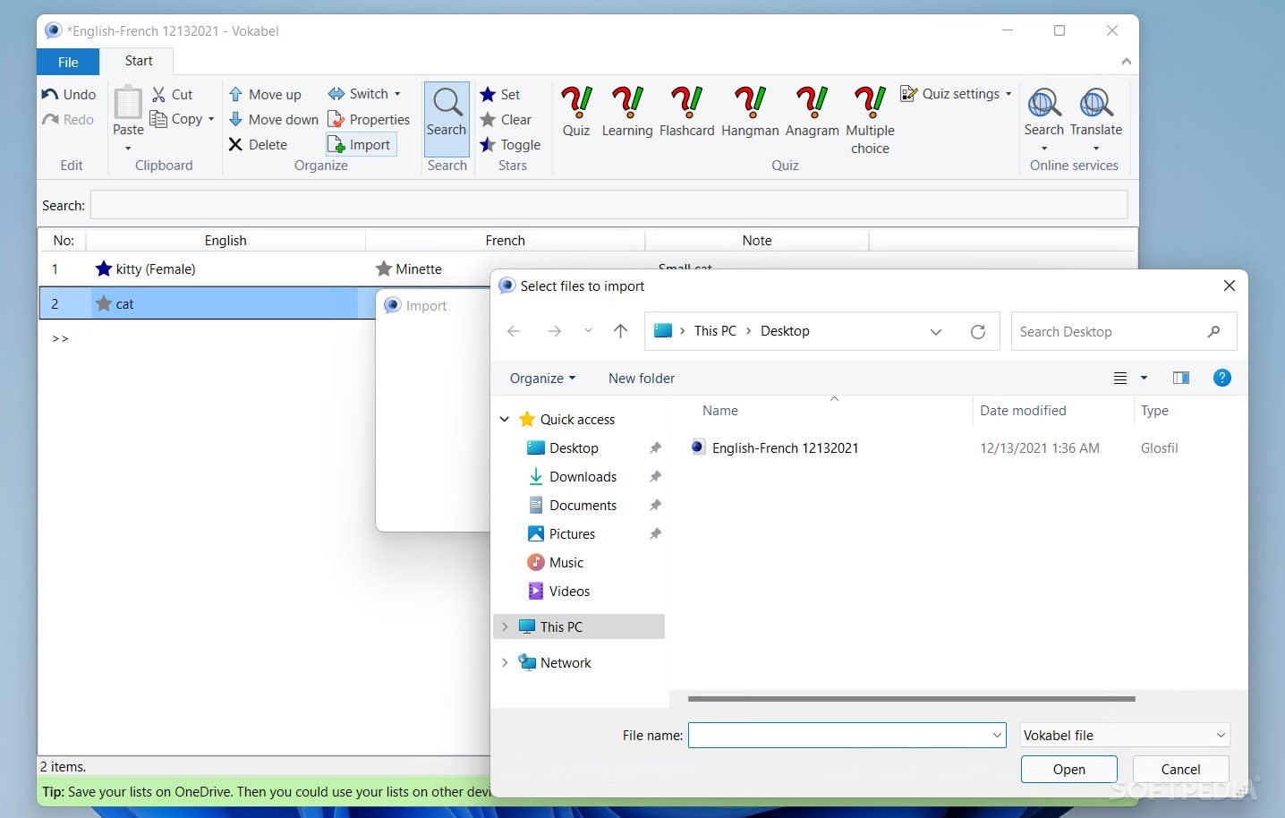This screenshot has height=818, width=1285.
Task: Go up one folder level arrow
Action: tap(620, 331)
